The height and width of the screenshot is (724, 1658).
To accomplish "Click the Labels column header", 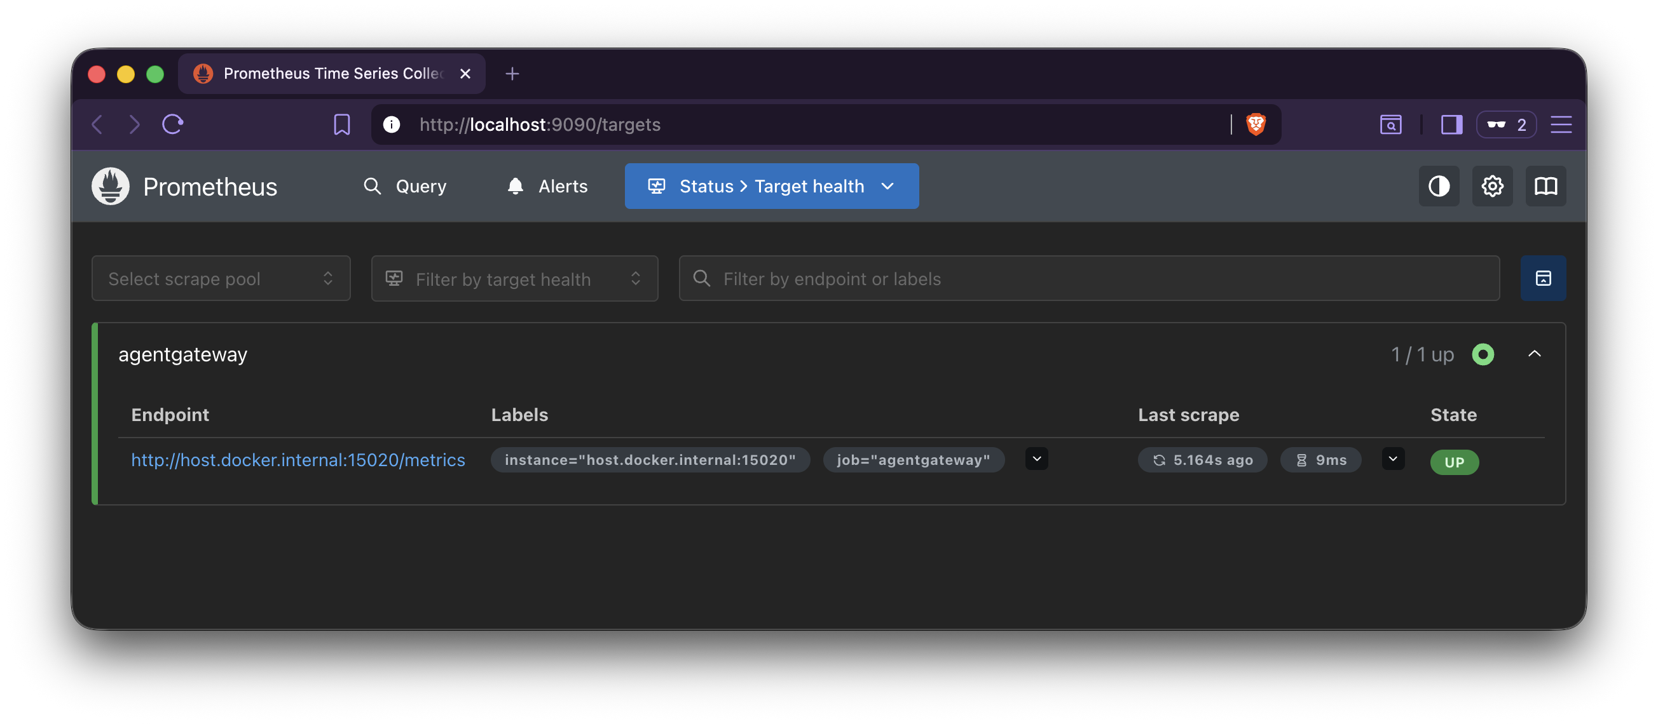I will coord(519,415).
